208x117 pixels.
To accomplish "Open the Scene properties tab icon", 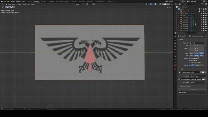I will (175, 49).
